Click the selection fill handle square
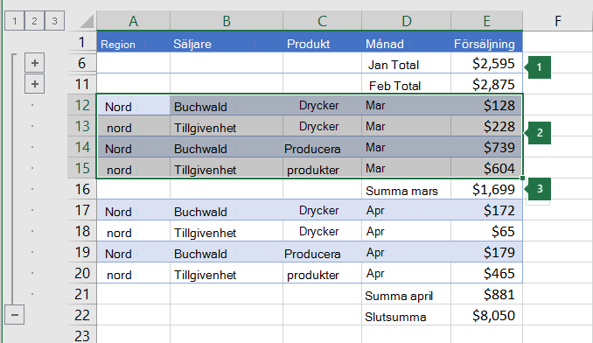Viewport: 593px width, 343px height. click(x=522, y=178)
